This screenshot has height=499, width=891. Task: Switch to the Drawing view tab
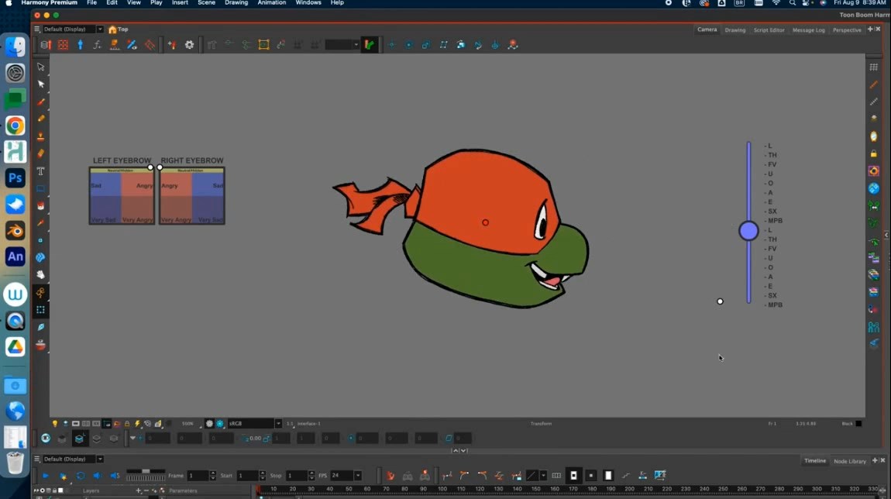pos(734,30)
